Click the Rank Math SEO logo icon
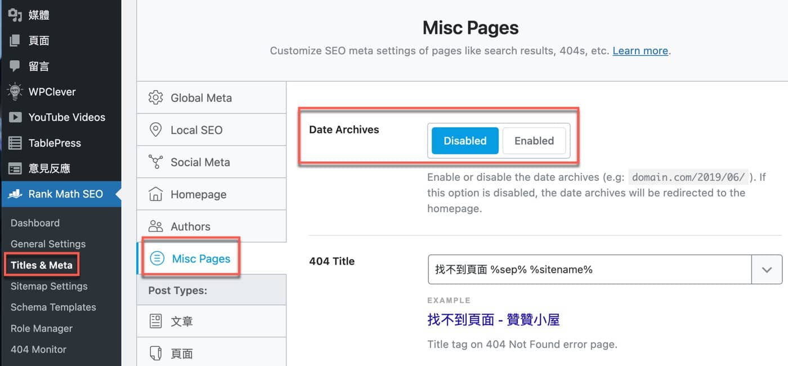 click(15, 194)
